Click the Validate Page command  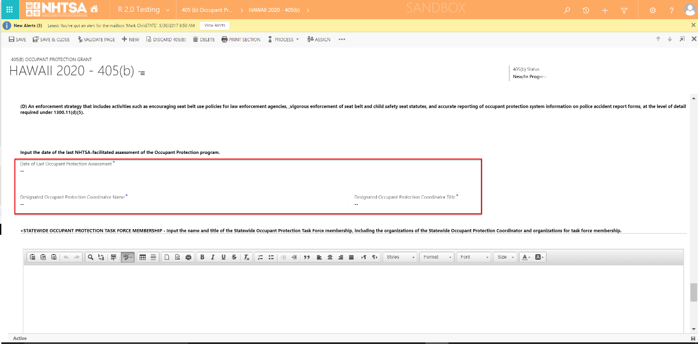[96, 40]
